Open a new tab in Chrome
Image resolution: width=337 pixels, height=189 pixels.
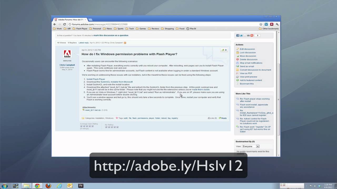tap(90, 20)
